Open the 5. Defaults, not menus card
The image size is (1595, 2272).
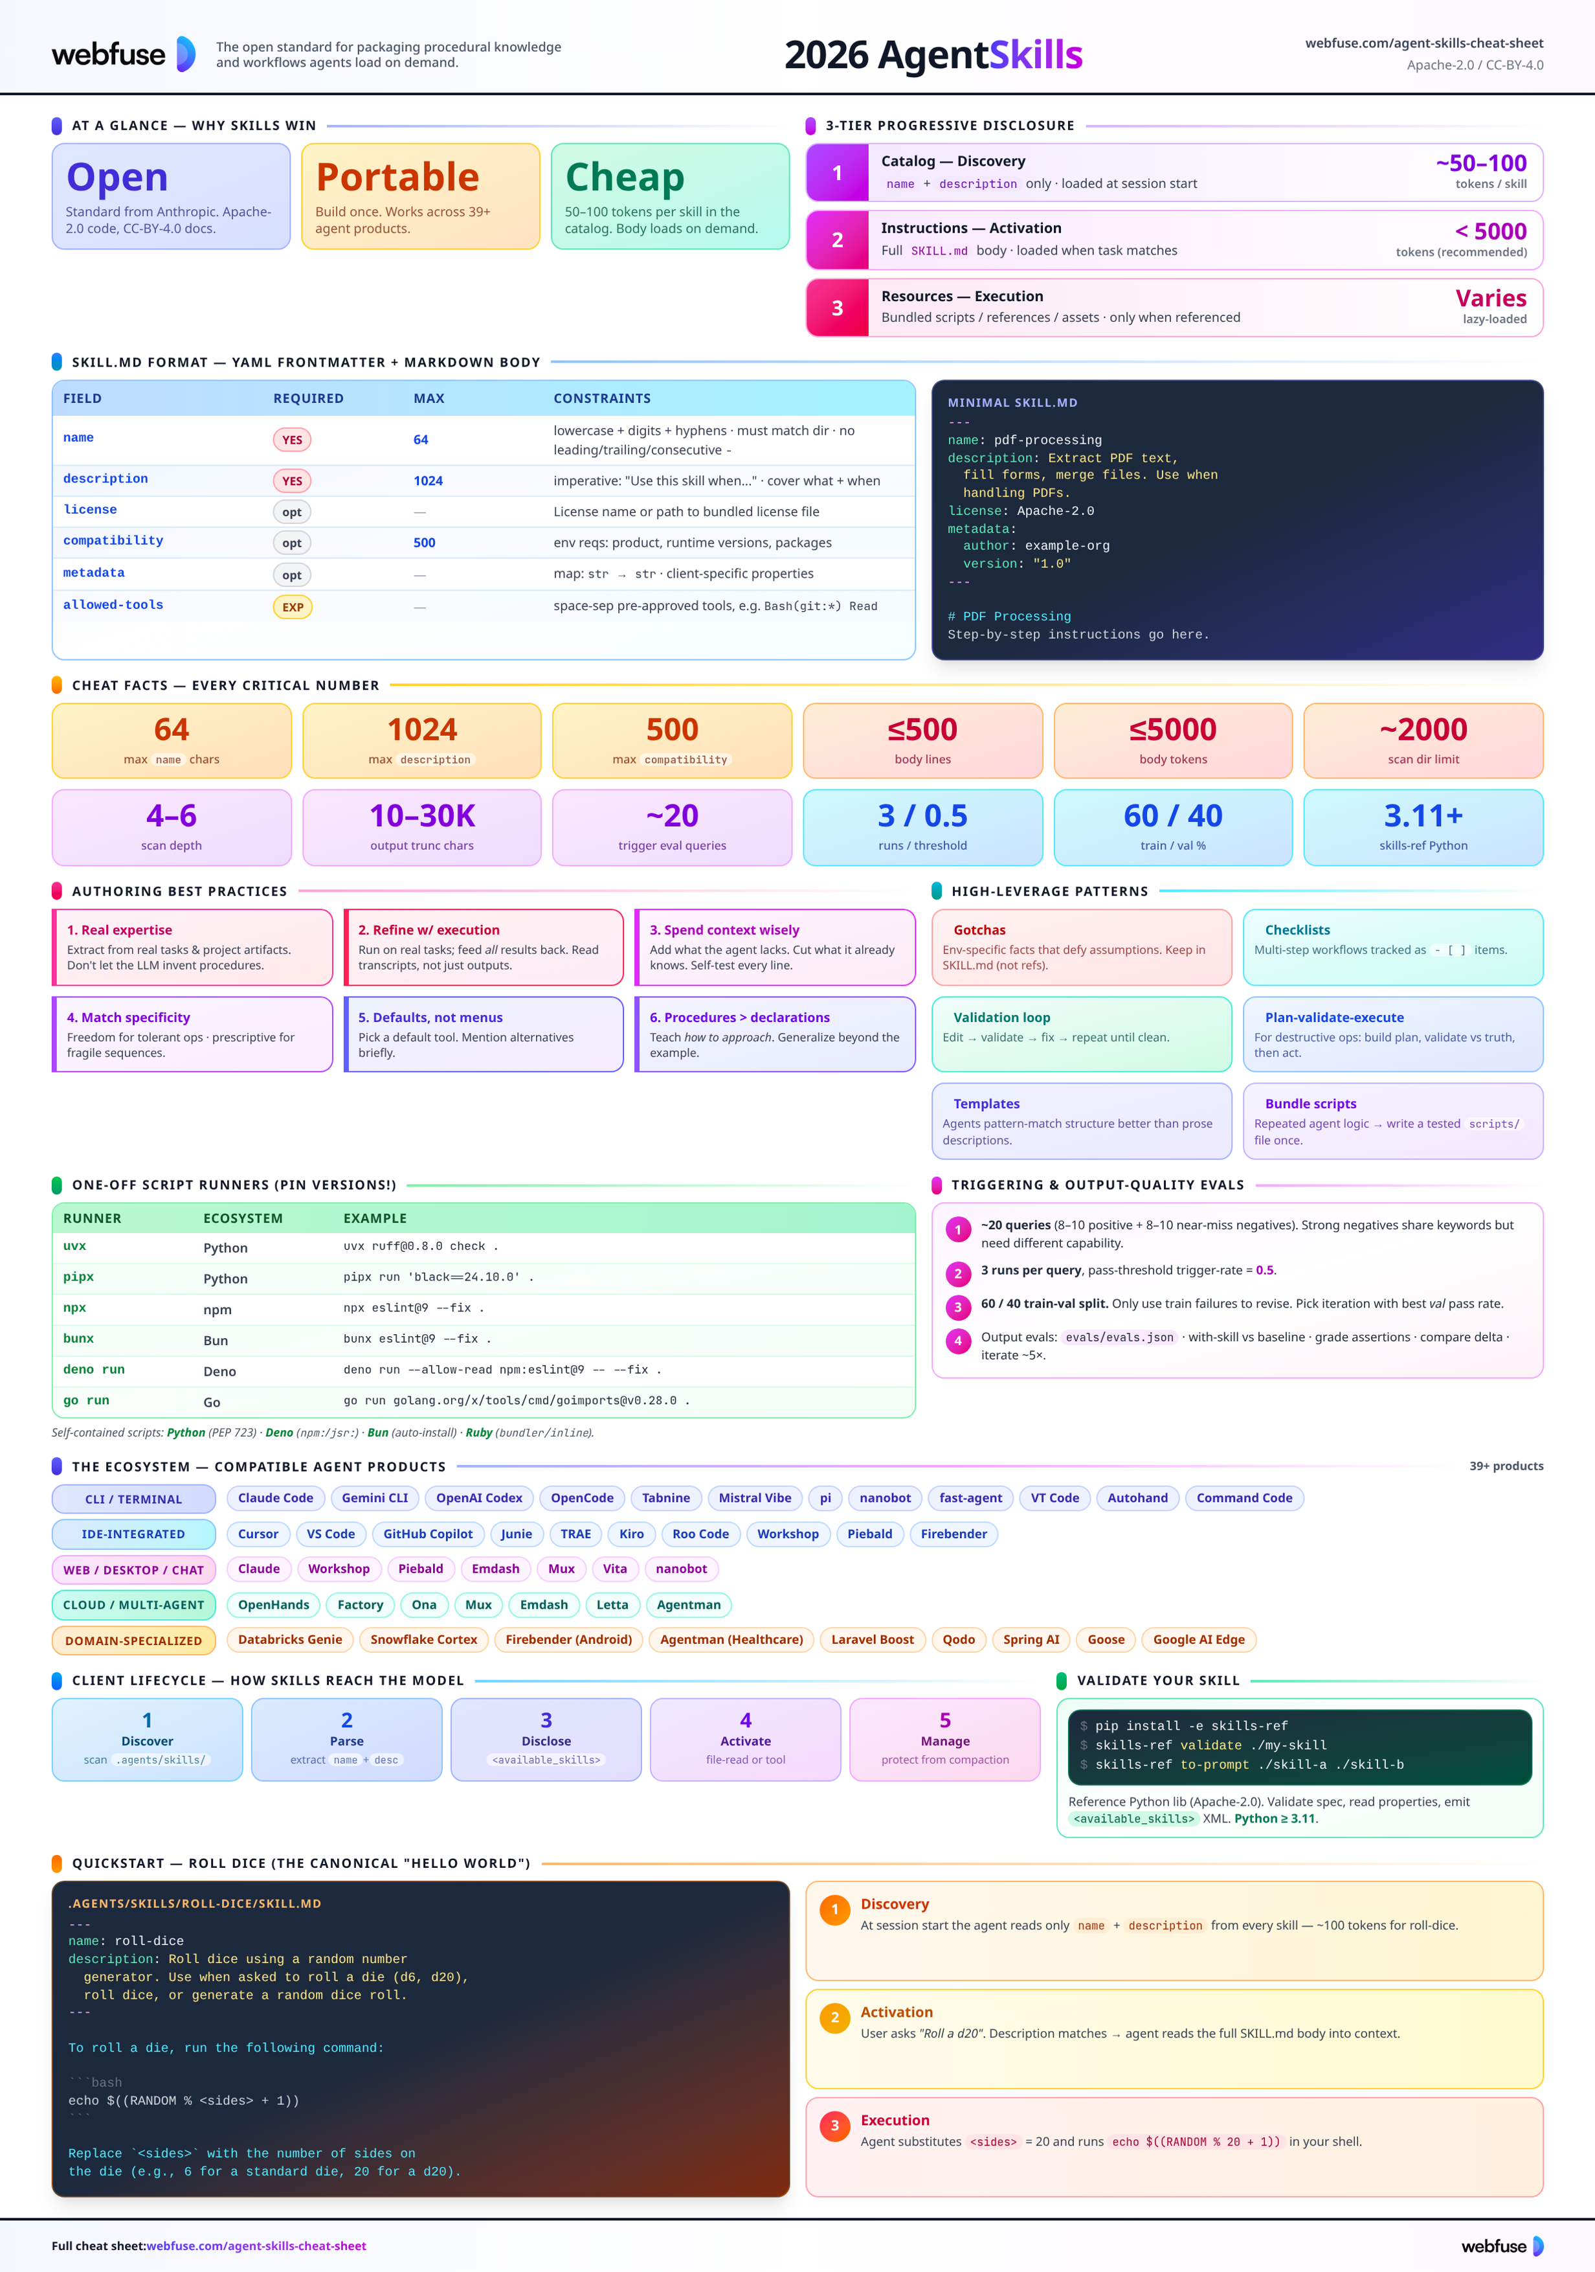[x=484, y=1034]
